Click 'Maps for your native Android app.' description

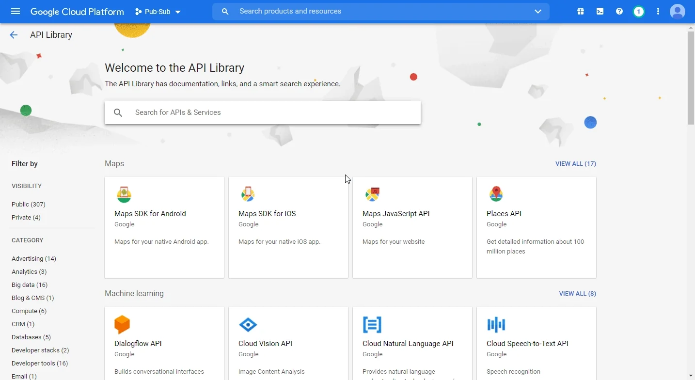tap(161, 242)
